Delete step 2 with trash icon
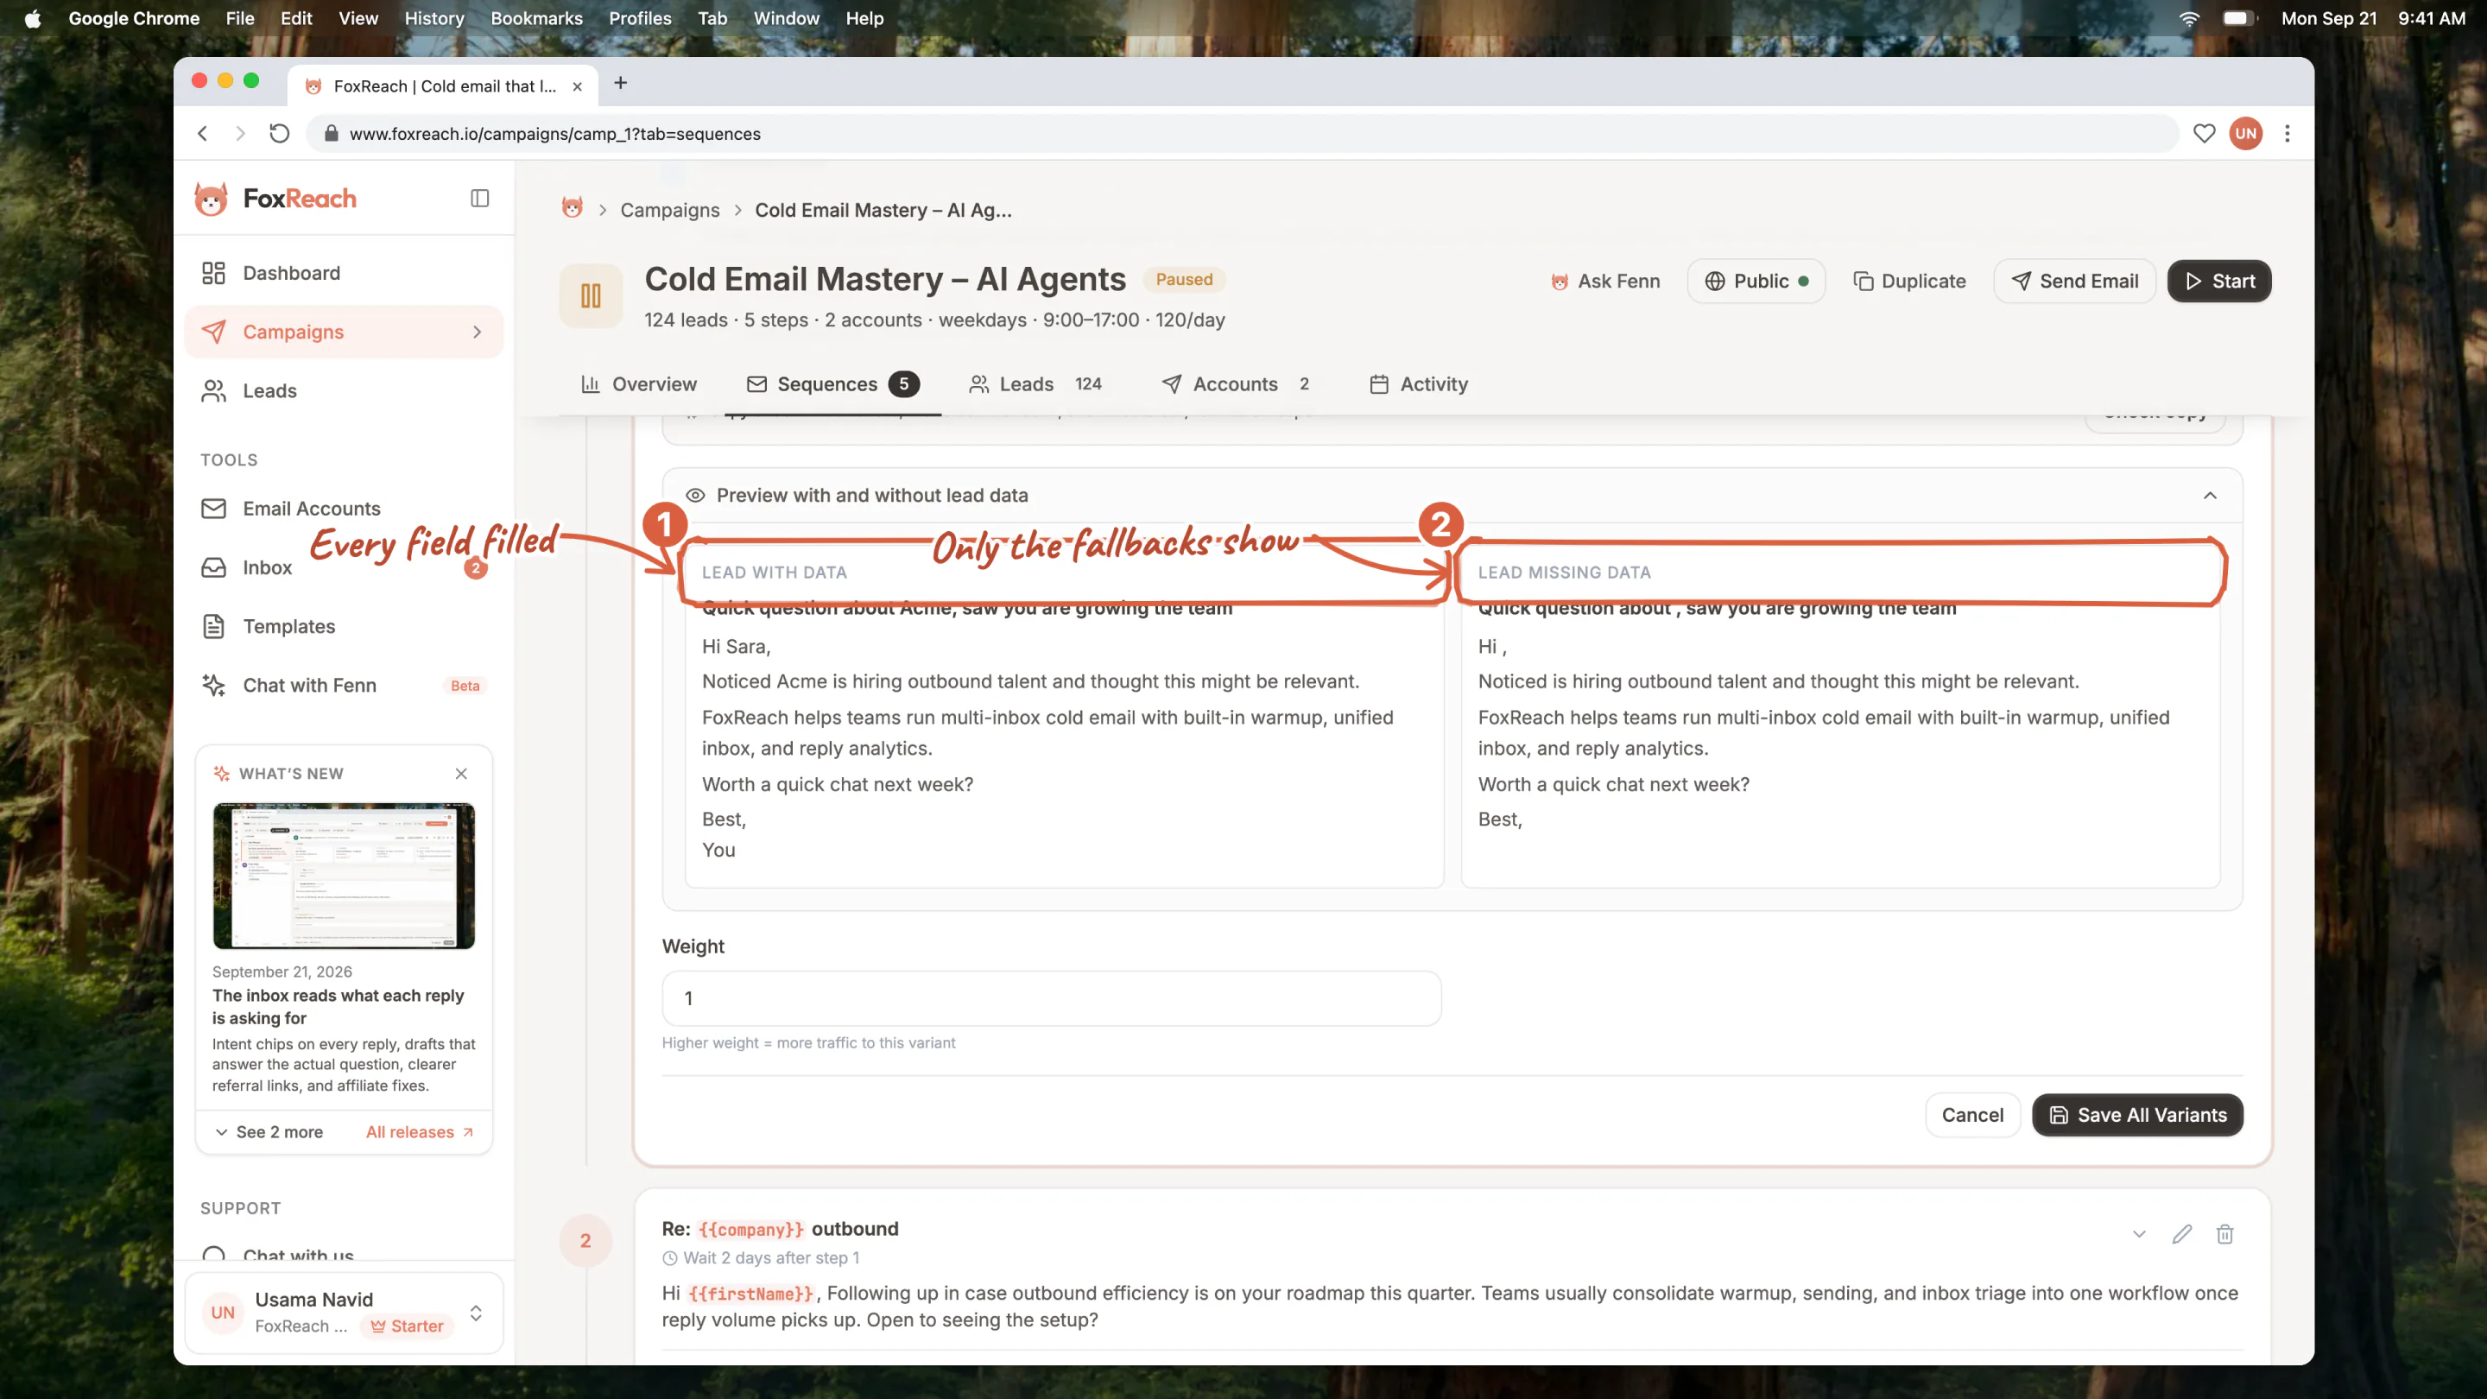2487x1399 pixels. (x=2224, y=1234)
